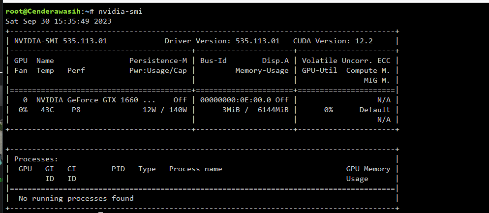Click the "Compute M." header
This screenshot has width=489, height=213.
[x=368, y=70]
